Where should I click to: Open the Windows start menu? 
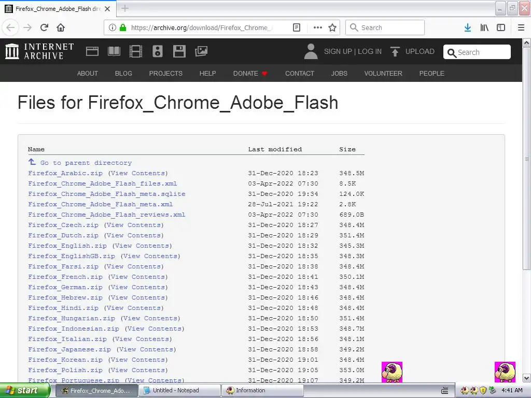[x=25, y=391]
